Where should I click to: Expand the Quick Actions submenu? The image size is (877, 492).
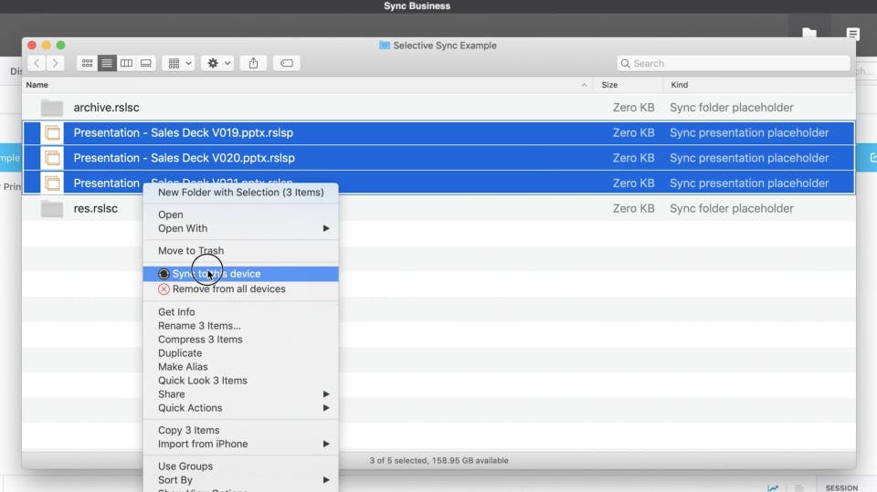pyautogui.click(x=240, y=408)
